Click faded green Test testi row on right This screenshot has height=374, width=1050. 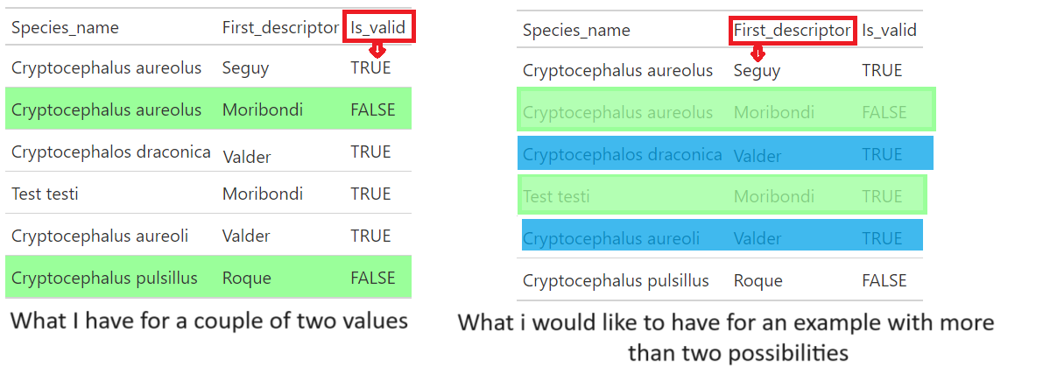click(x=722, y=195)
